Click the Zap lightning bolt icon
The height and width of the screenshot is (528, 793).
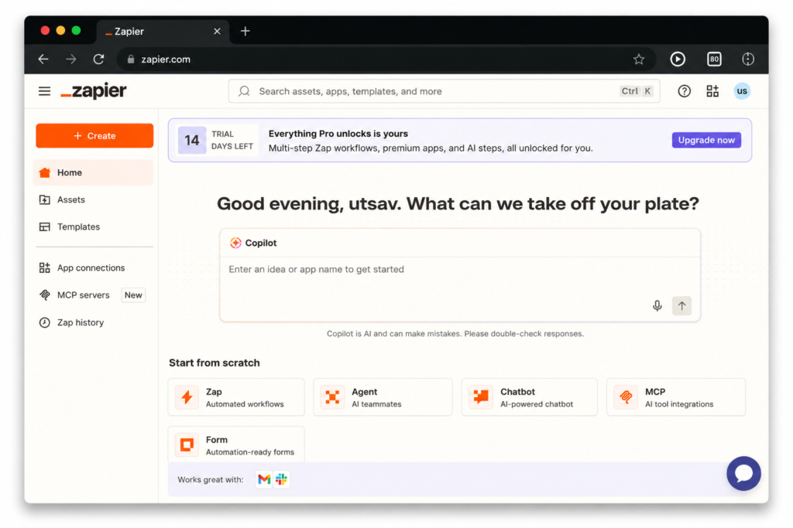pyautogui.click(x=187, y=397)
